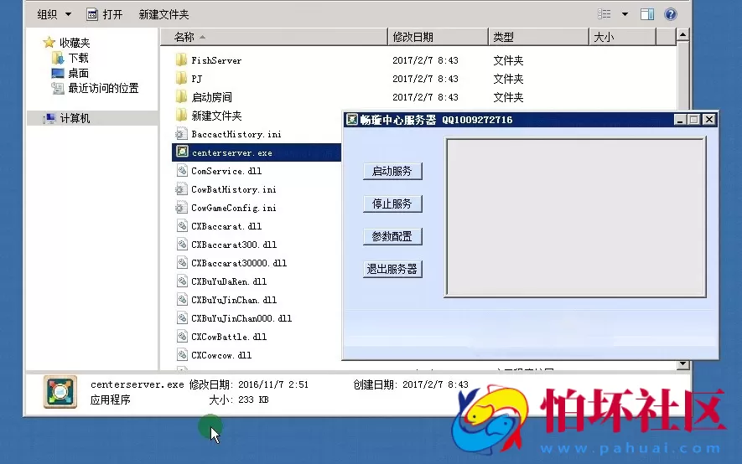The height and width of the screenshot is (464, 742).
Task: Select the CowGameConfig.ini file icon
Action: (x=181, y=208)
